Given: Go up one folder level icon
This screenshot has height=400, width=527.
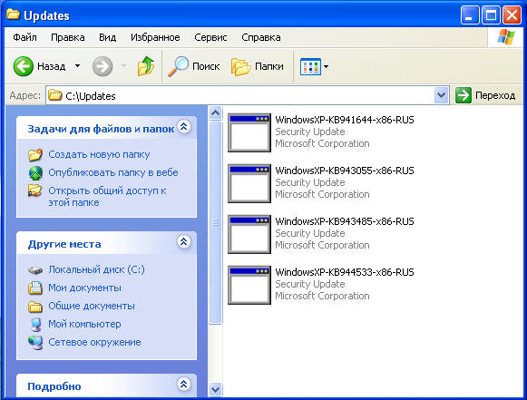Looking at the screenshot, I should (x=145, y=66).
